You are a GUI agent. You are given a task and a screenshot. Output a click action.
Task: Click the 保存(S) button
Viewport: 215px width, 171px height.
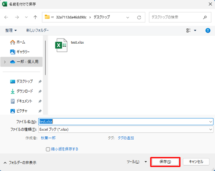pos(165,162)
